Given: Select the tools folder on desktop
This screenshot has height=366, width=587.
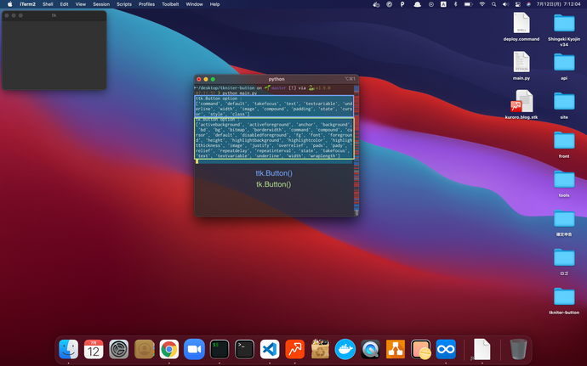Looking at the screenshot, I should [x=564, y=183].
